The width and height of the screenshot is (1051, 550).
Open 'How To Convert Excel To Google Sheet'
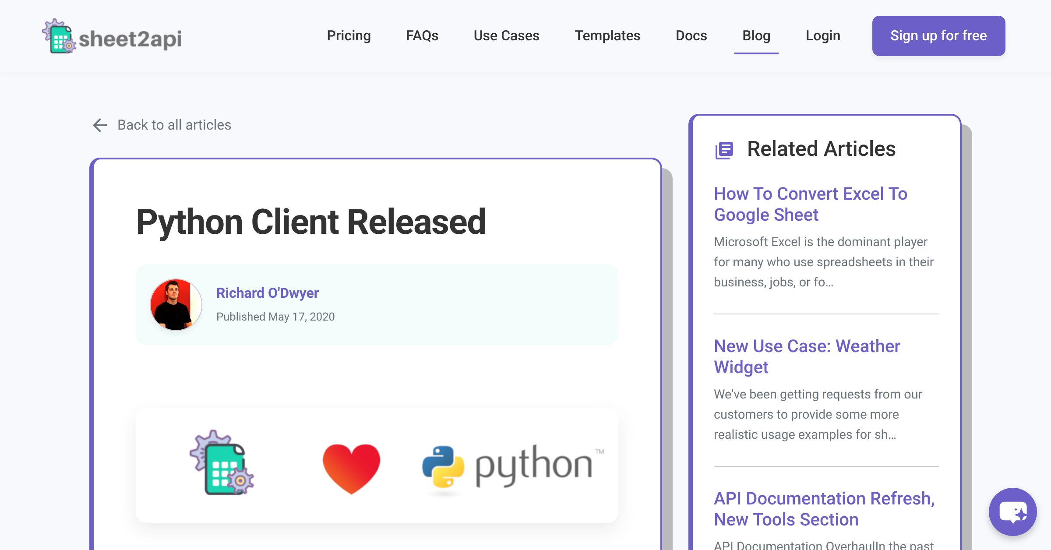click(x=810, y=204)
